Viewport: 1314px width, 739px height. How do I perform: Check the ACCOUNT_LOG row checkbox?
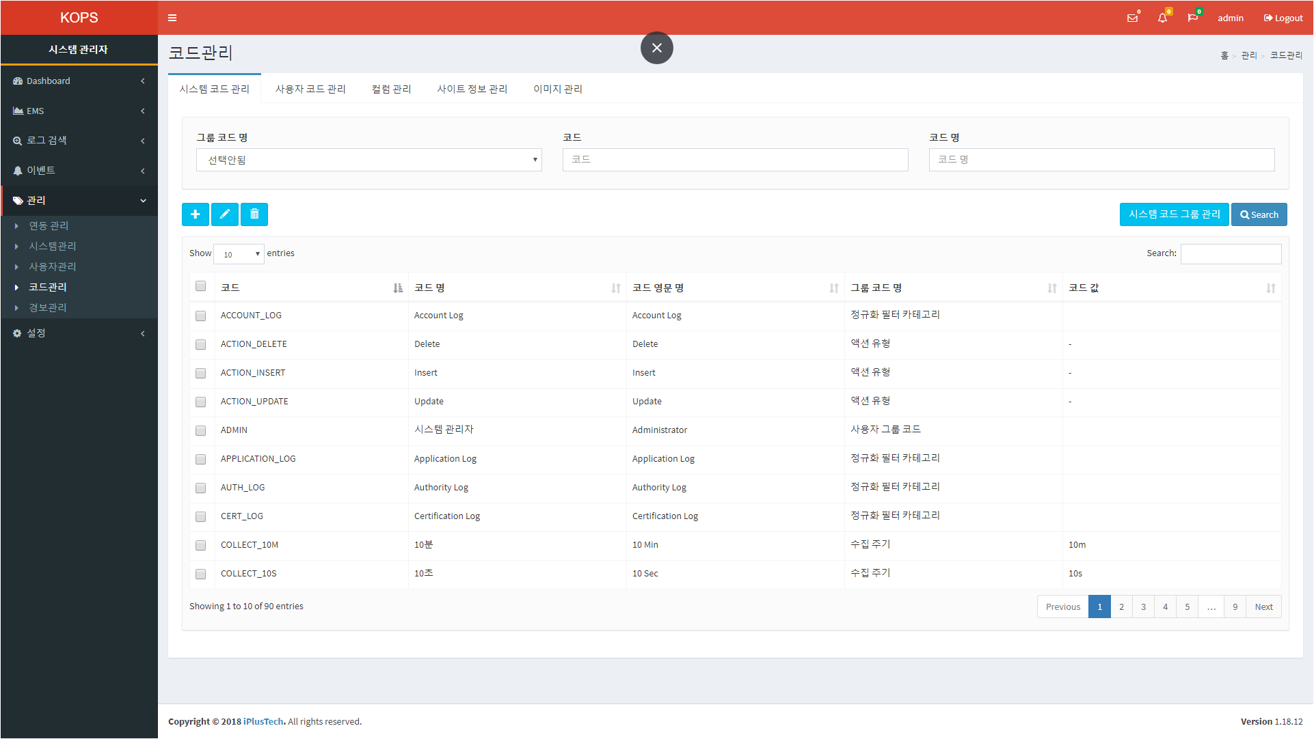click(x=200, y=316)
